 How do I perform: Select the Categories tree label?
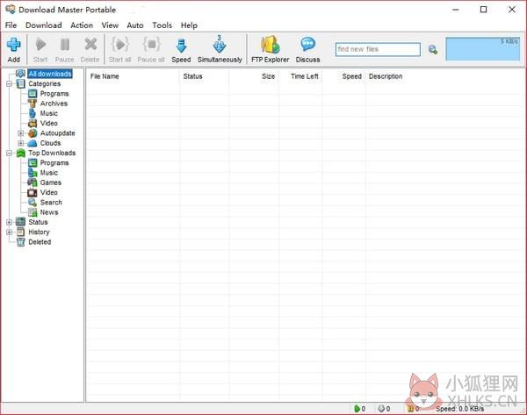[45, 83]
